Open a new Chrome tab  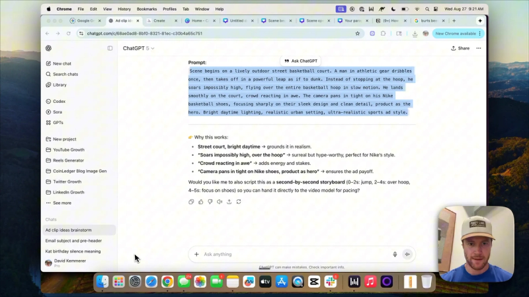[x=454, y=20]
